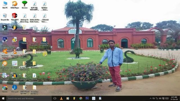The height and width of the screenshot is (101, 180).
Task: Switch to FL Studio on the taskbar
Action: pyautogui.click(x=74, y=98)
